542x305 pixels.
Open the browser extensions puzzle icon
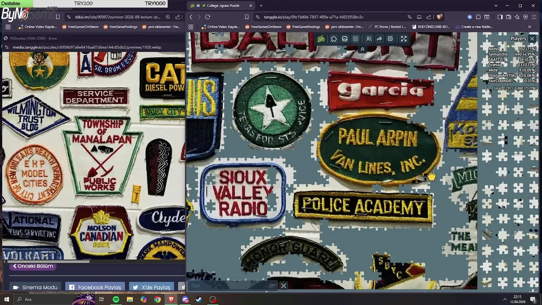point(478,17)
